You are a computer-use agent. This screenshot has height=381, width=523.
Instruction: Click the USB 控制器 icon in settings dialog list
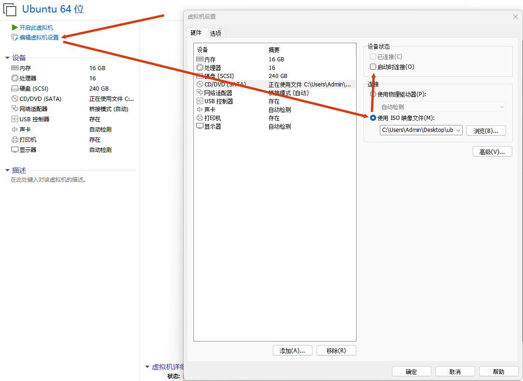[x=200, y=101]
